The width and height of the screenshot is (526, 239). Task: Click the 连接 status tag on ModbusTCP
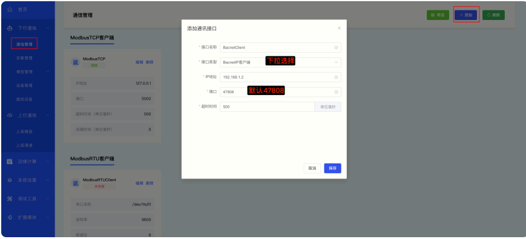94,65
